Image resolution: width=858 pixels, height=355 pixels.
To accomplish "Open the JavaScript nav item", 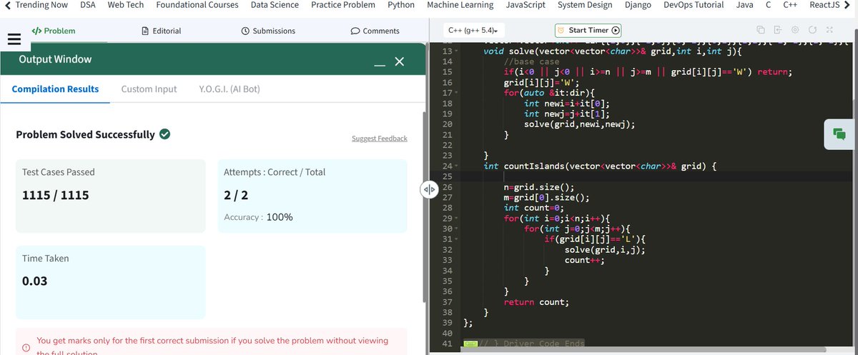I will coord(526,5).
